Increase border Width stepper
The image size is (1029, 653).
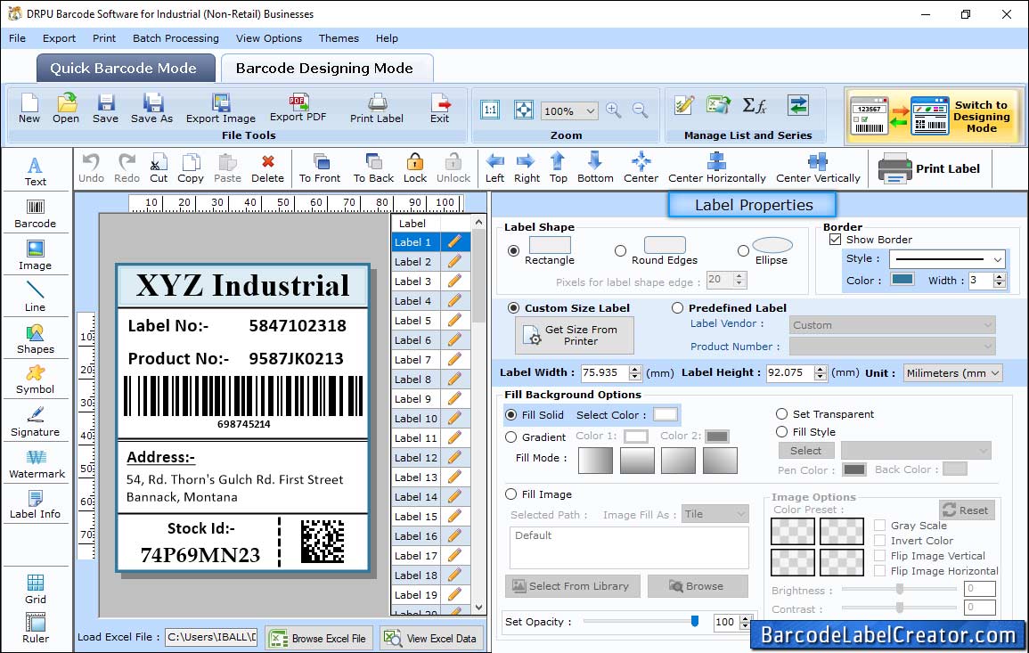point(1000,277)
